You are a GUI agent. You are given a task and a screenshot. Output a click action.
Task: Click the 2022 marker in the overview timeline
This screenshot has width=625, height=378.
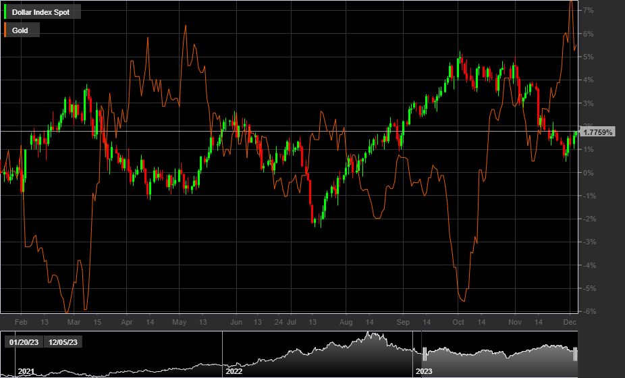pyautogui.click(x=234, y=371)
